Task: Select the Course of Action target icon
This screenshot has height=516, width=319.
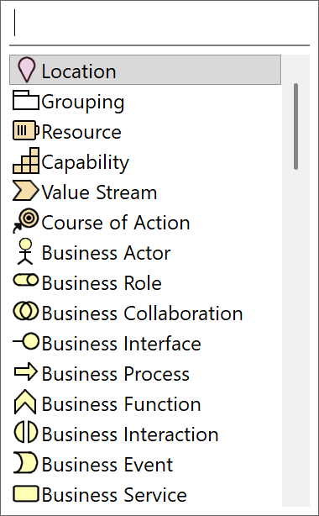Action: (x=26, y=221)
